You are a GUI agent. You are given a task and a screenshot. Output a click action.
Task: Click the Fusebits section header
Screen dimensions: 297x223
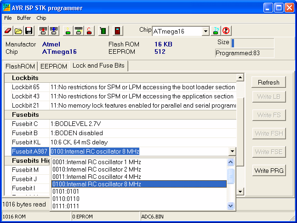click(x=120, y=114)
